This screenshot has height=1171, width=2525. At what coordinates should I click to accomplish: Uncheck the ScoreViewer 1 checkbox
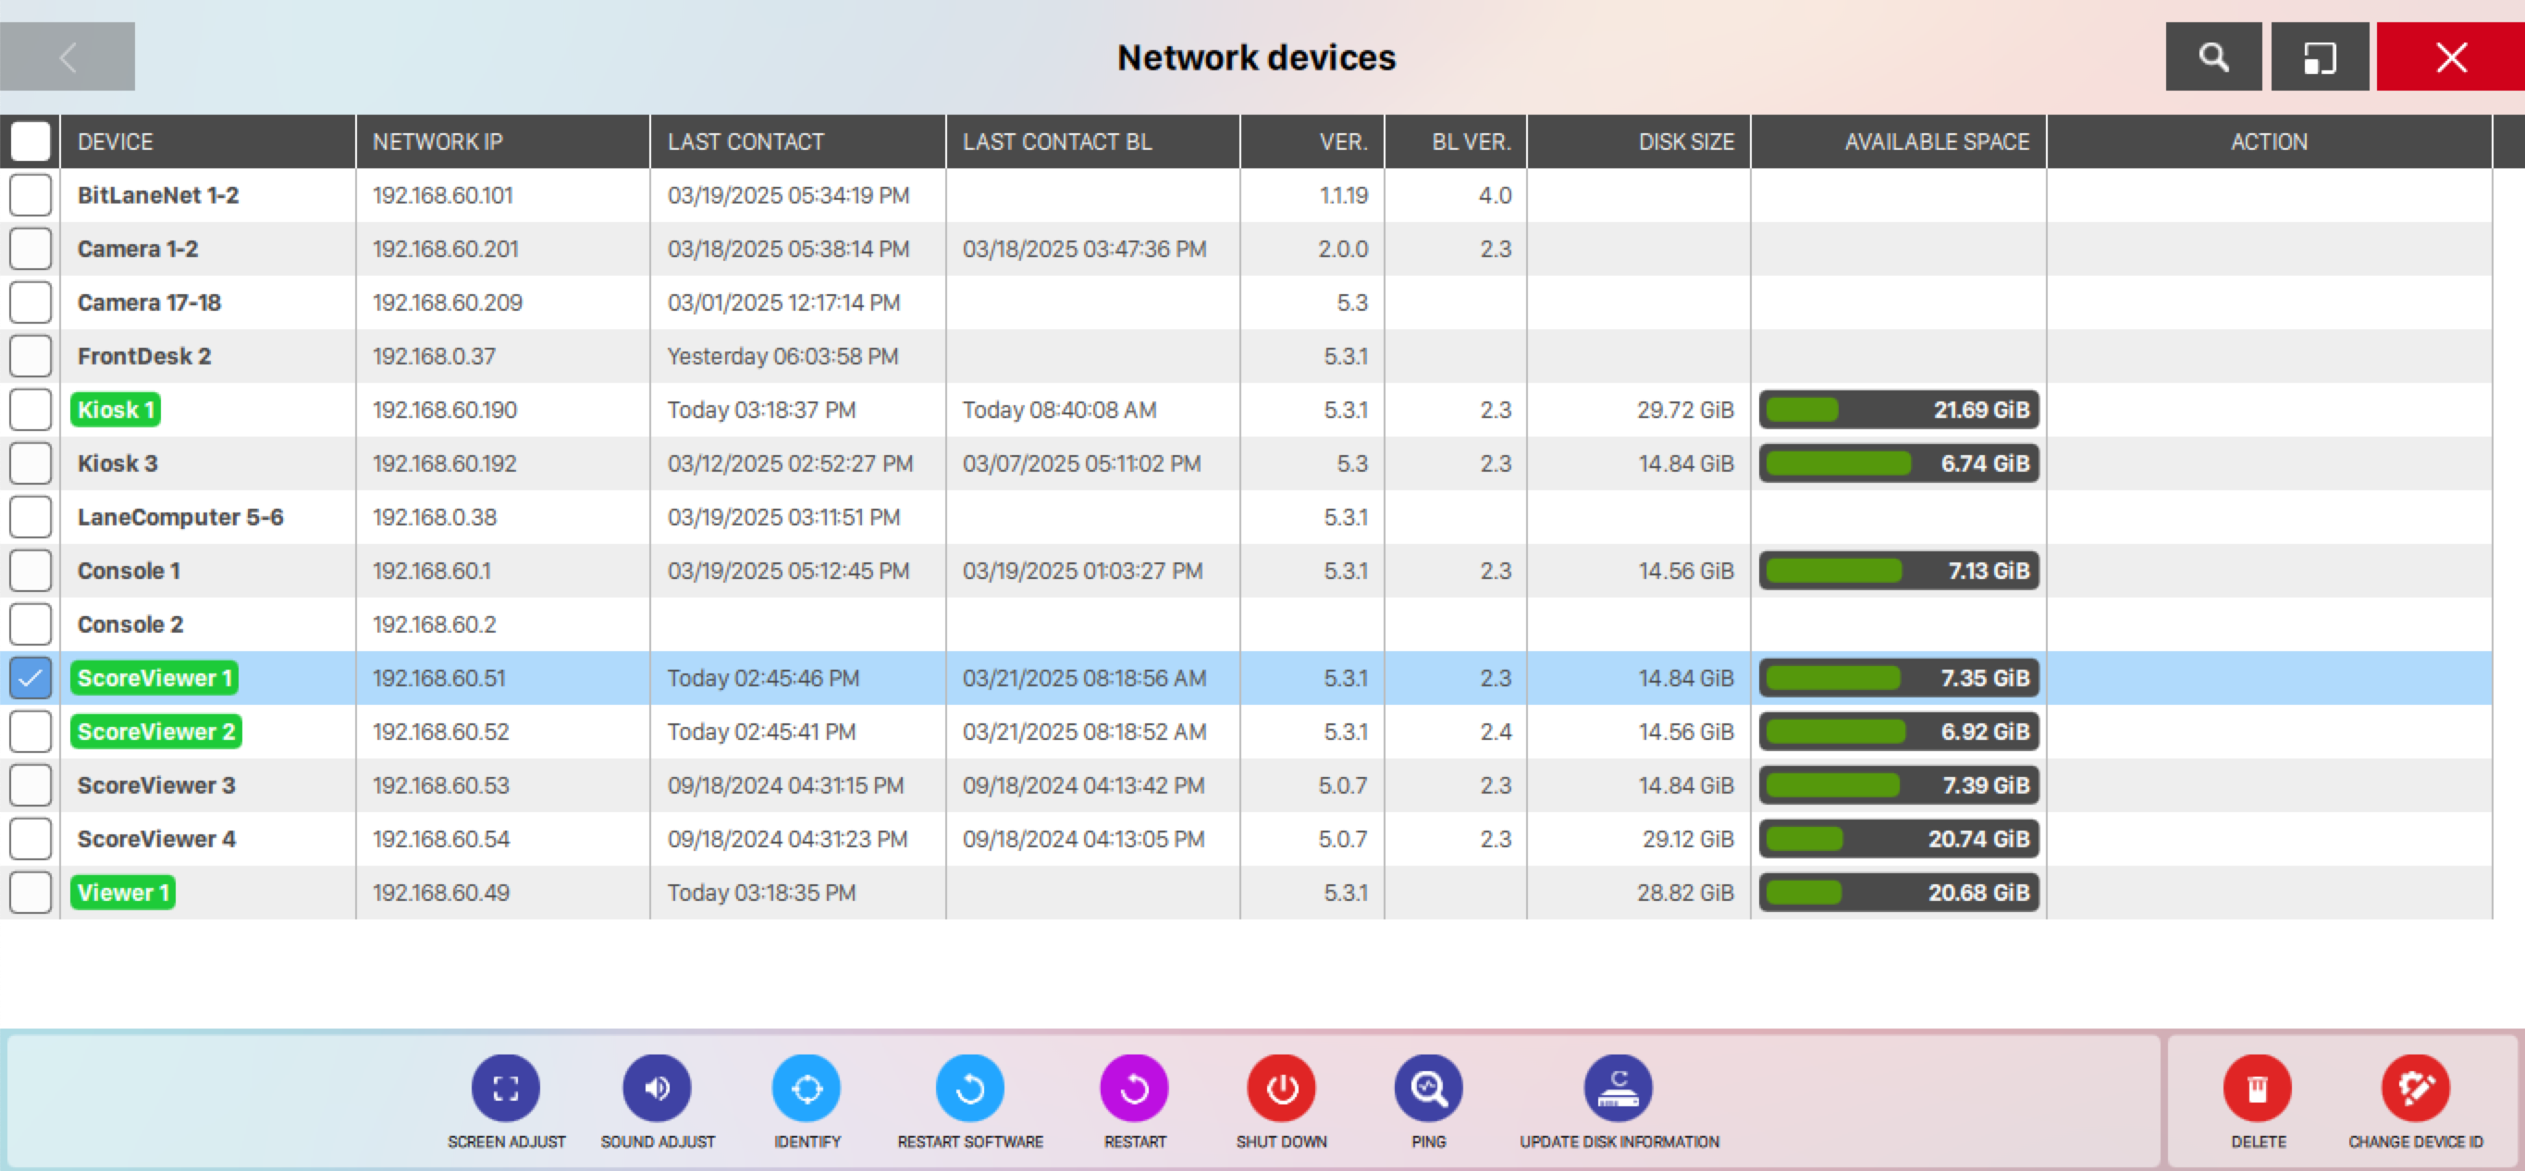(31, 678)
